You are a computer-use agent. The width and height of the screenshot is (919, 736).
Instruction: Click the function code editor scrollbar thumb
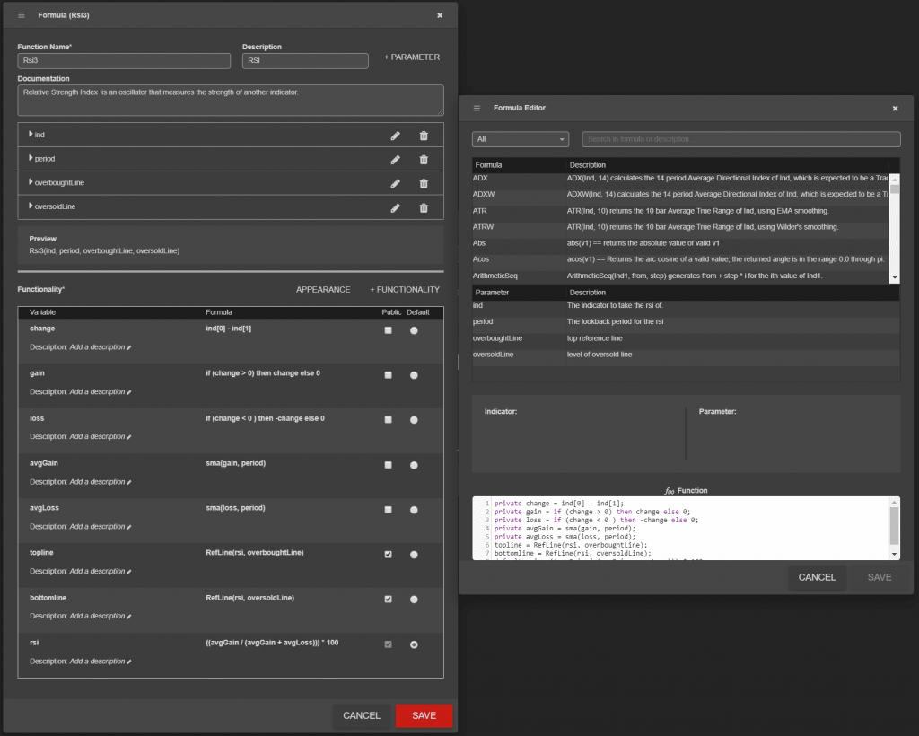pos(894,526)
